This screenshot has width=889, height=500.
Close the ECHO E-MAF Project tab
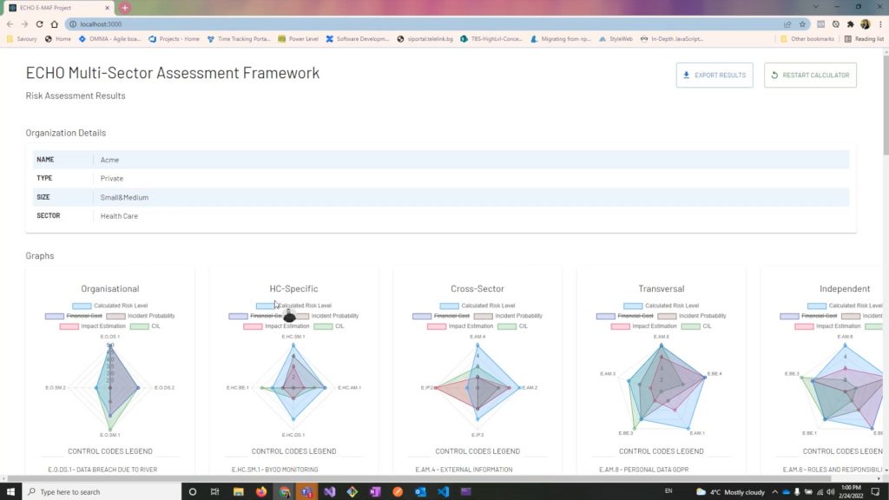[107, 8]
